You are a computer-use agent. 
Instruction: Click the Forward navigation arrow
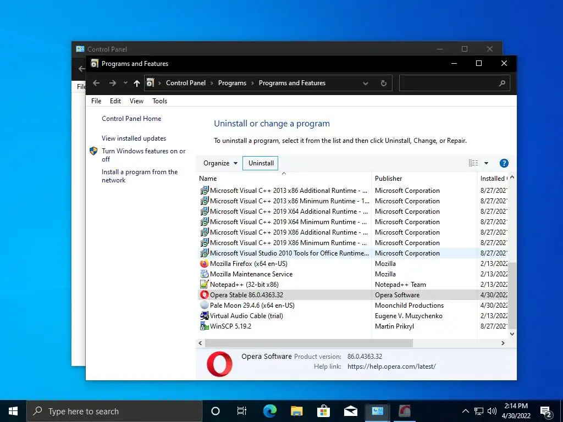click(x=112, y=83)
